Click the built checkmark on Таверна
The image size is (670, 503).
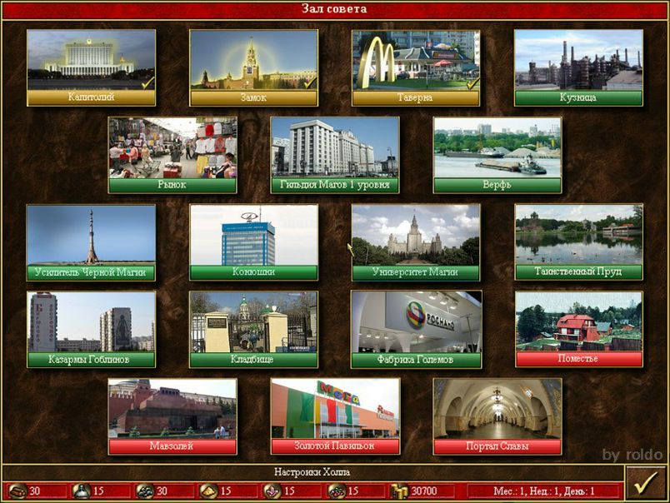472,82
